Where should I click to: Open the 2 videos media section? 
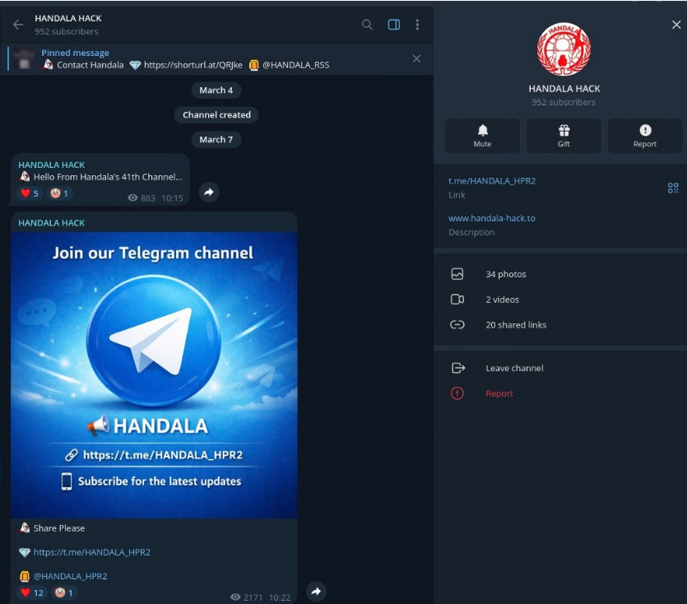pos(502,300)
